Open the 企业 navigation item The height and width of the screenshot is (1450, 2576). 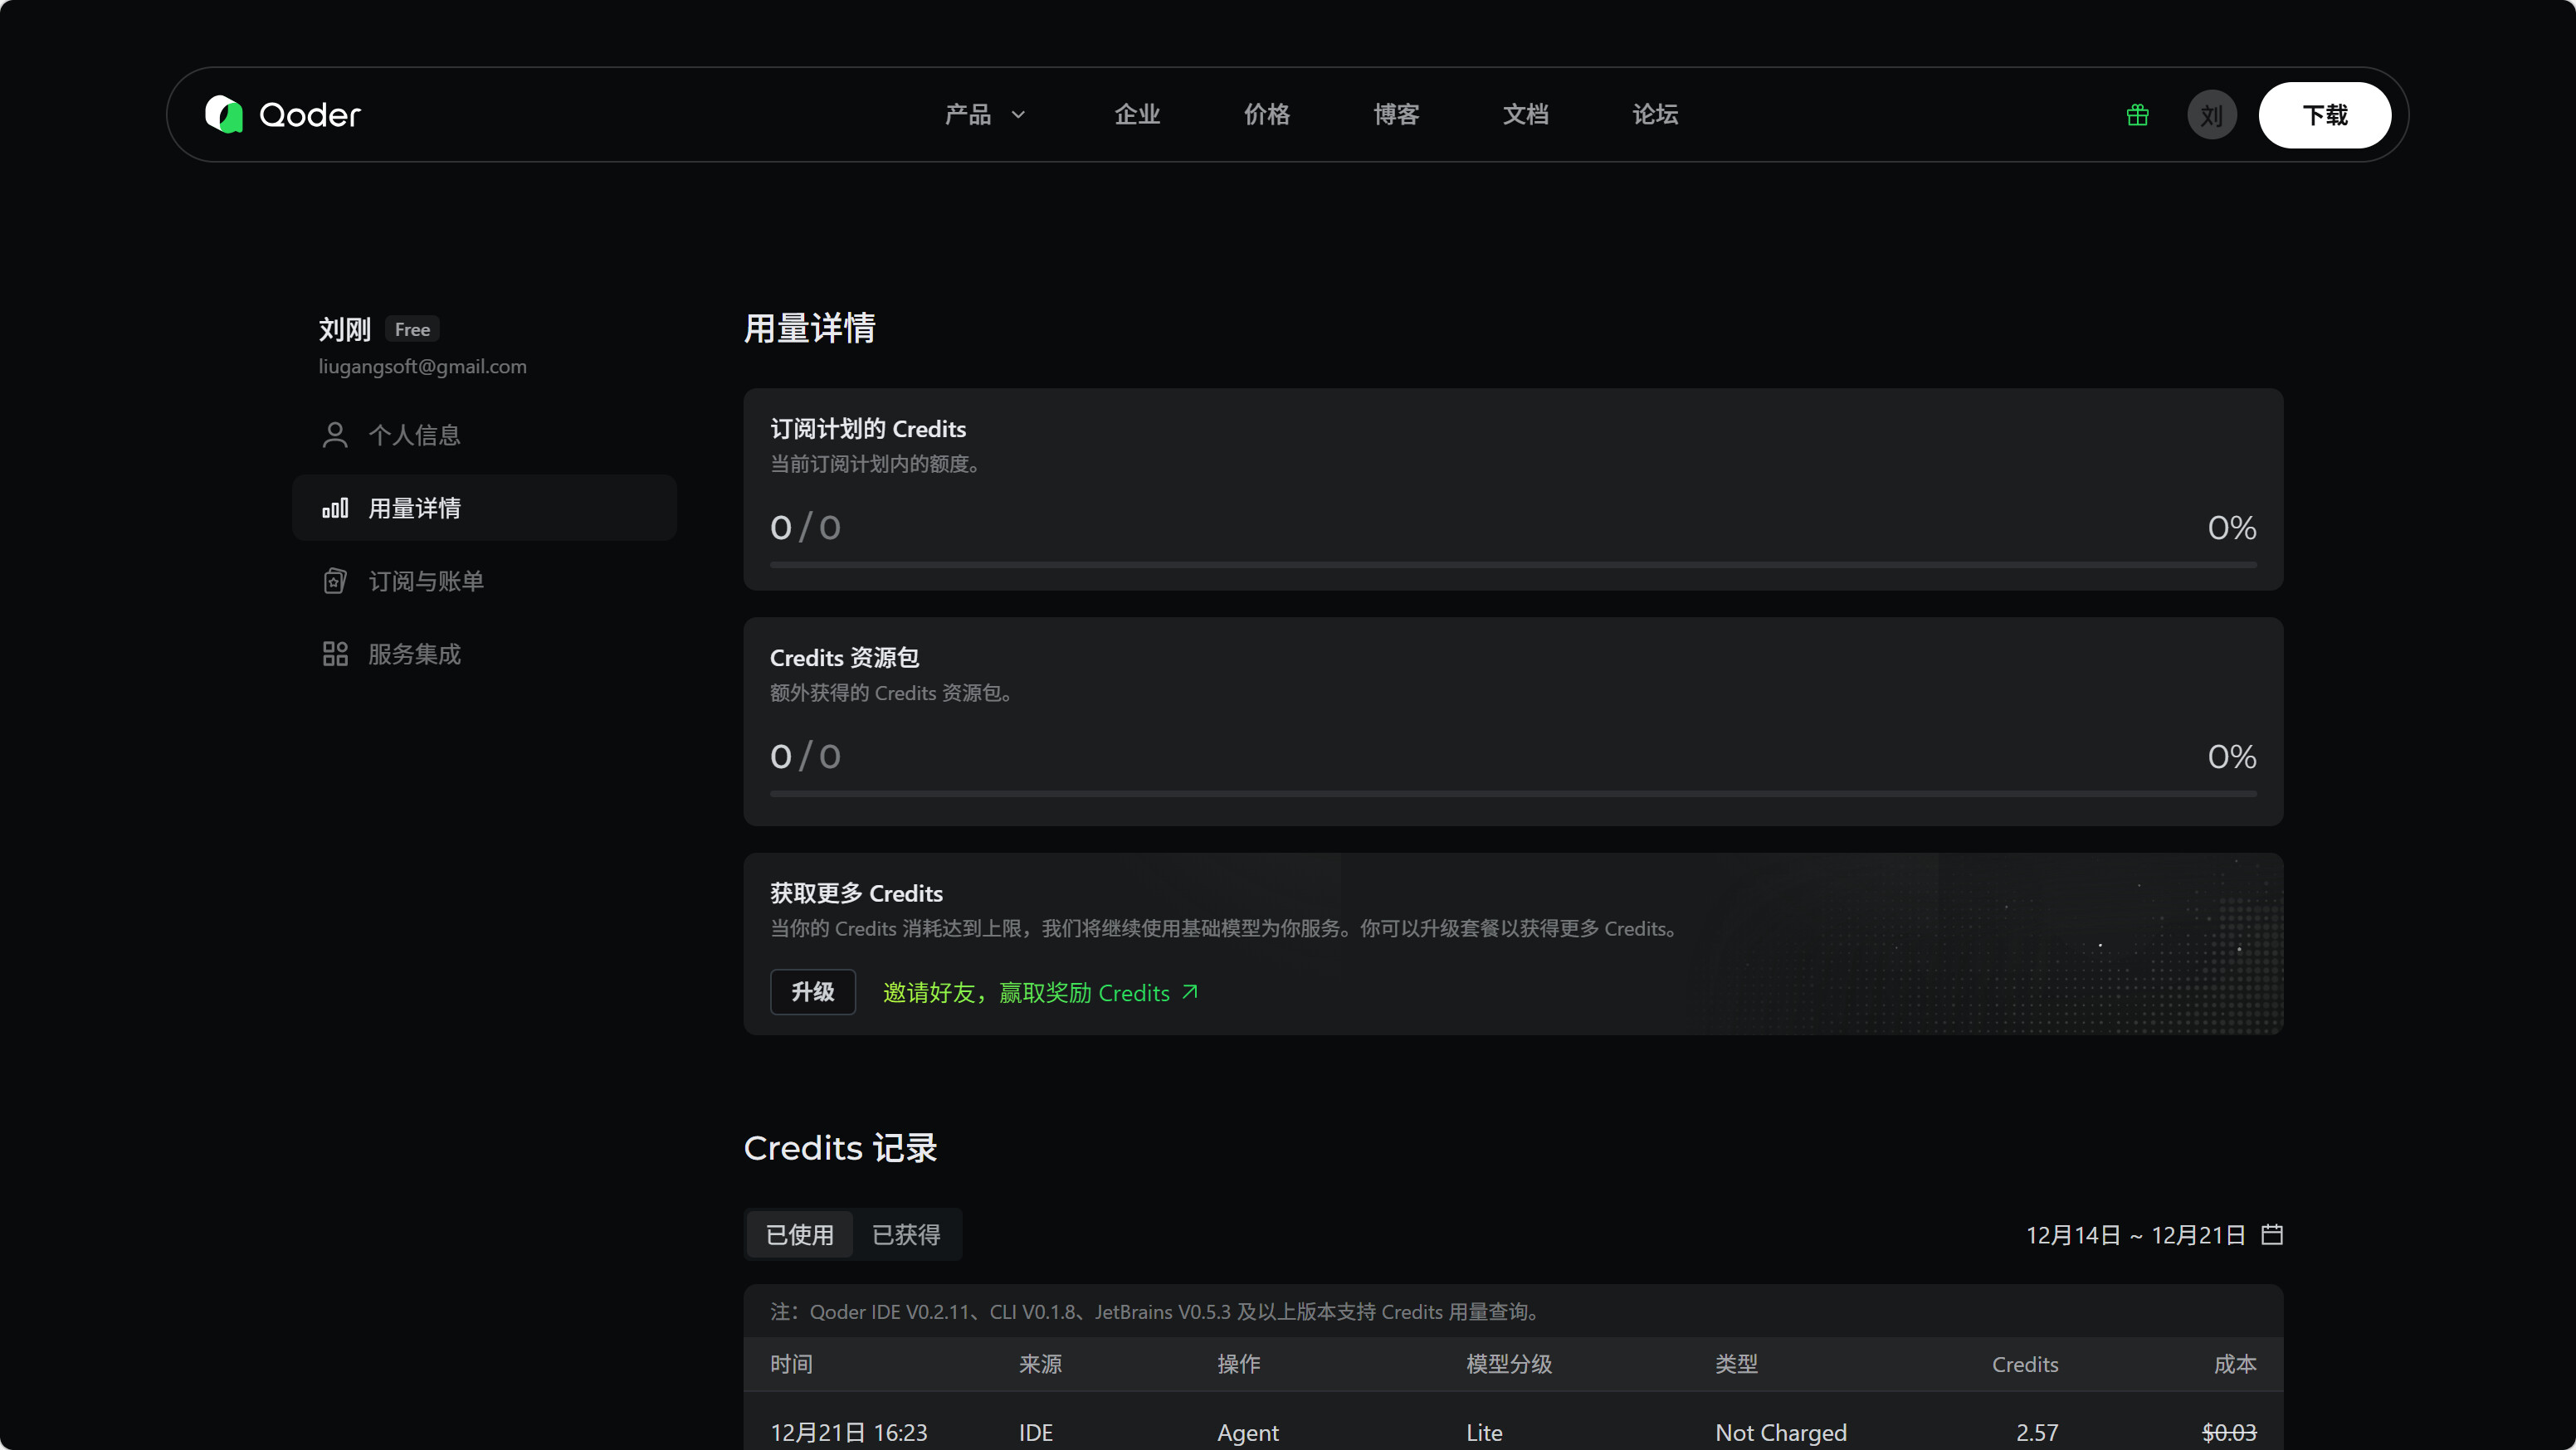[x=1137, y=115]
